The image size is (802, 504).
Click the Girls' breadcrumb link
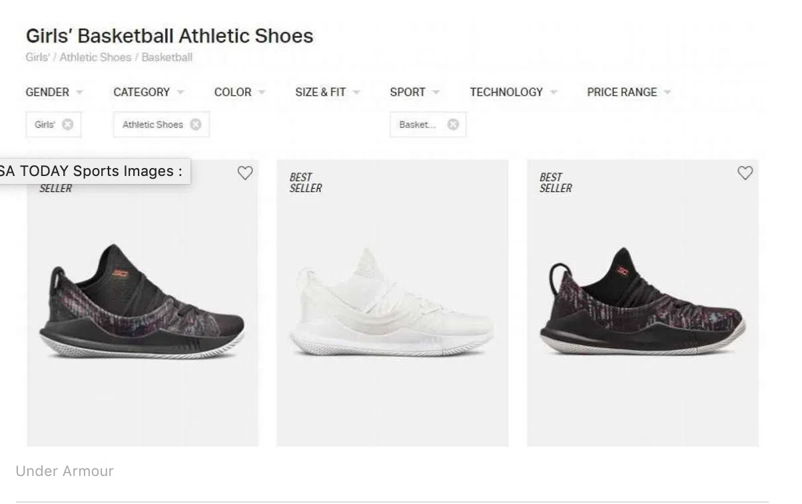pos(37,57)
